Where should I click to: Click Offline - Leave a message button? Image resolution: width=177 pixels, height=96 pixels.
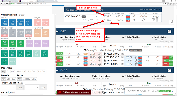pos(74,92)
